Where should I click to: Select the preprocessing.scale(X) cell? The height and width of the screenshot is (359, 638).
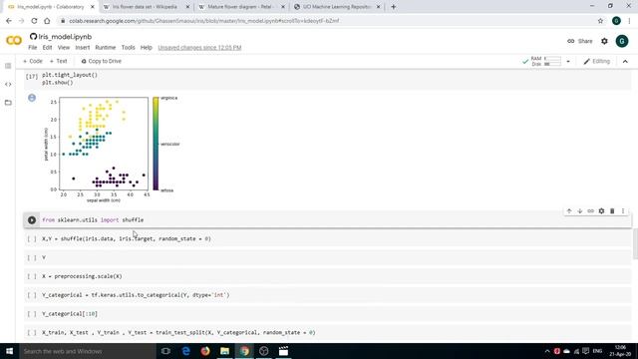(328, 276)
